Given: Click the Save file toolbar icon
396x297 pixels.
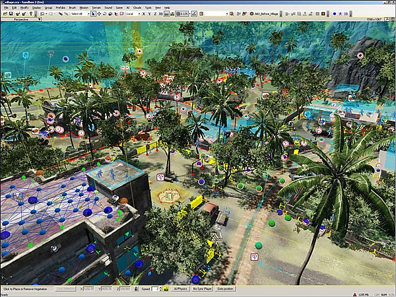Looking at the screenshot, I should tap(11, 13).
